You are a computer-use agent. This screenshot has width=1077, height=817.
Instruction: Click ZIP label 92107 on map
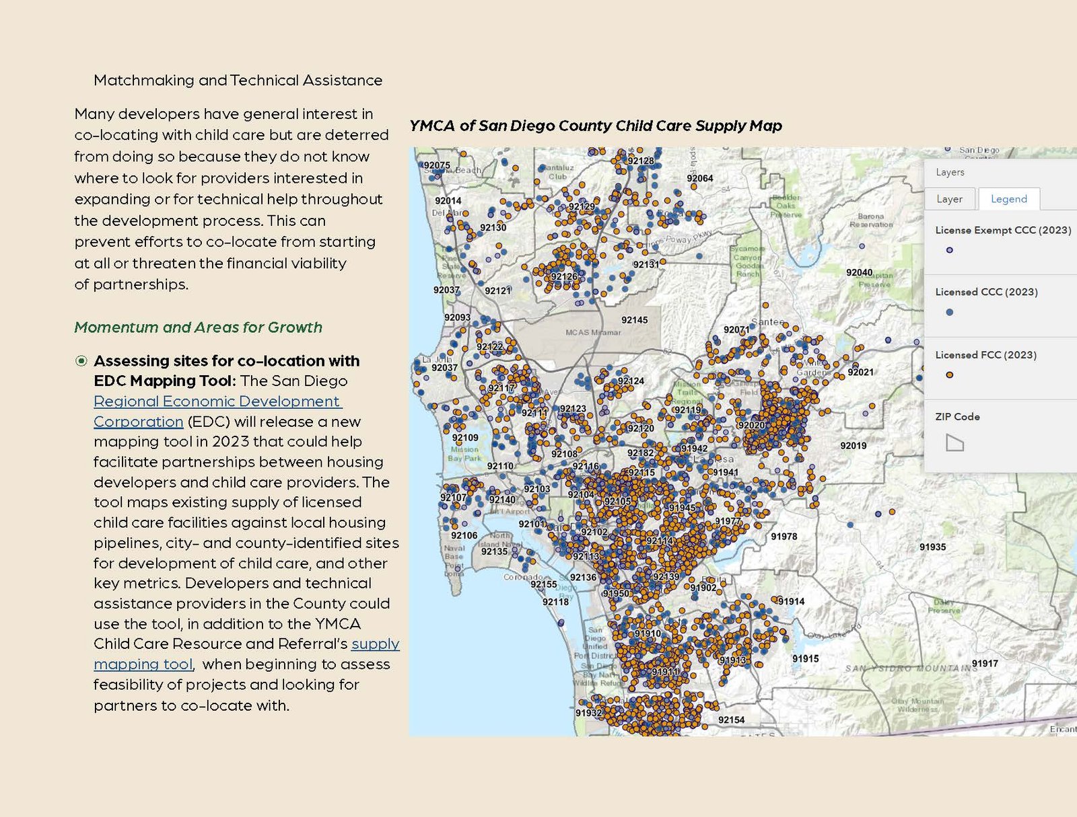(453, 498)
